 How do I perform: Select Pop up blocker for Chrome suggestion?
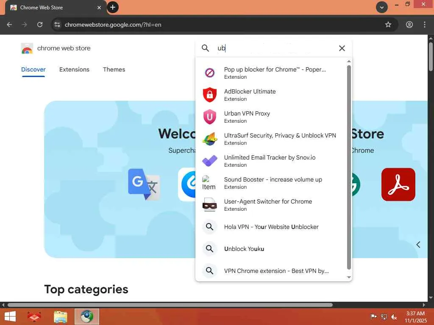[x=271, y=73]
